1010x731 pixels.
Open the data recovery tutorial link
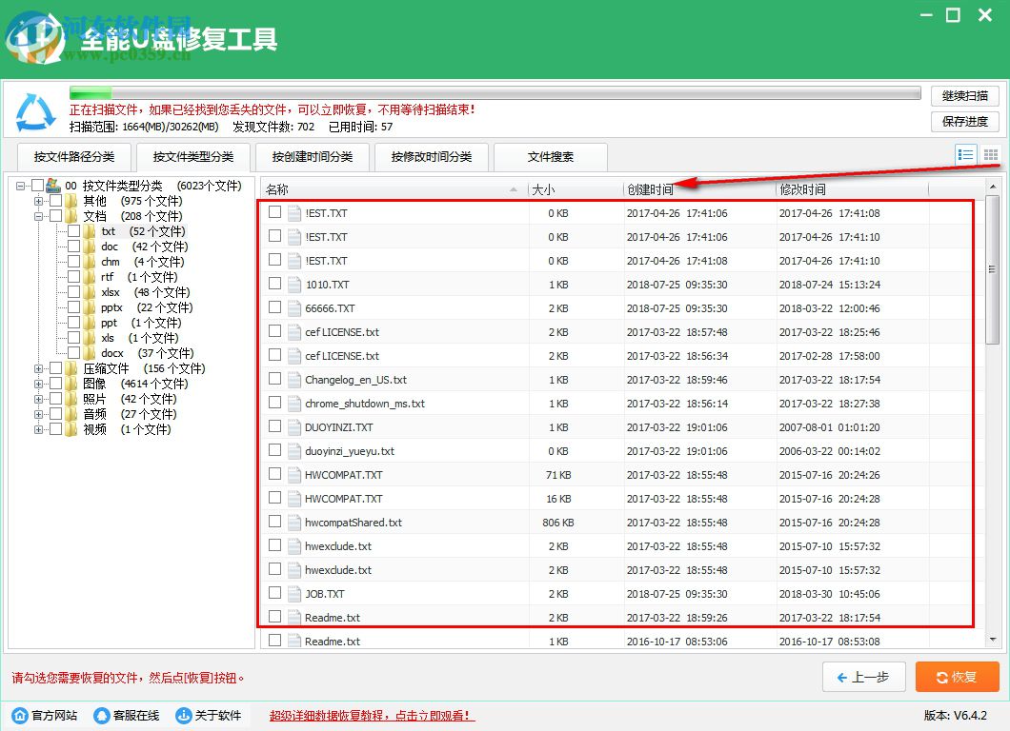click(x=370, y=715)
